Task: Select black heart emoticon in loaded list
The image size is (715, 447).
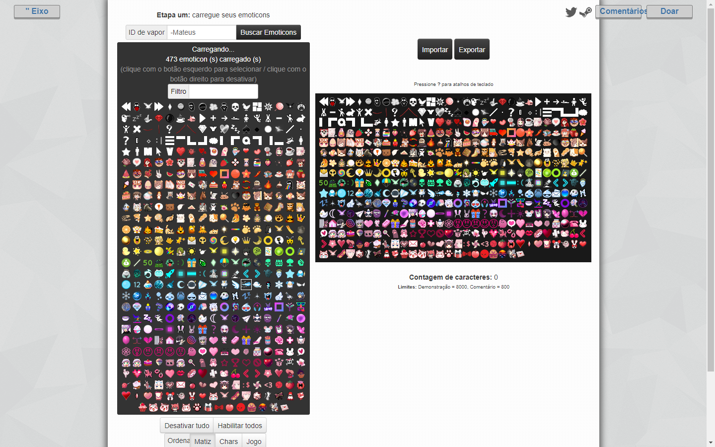Action: tap(235, 196)
